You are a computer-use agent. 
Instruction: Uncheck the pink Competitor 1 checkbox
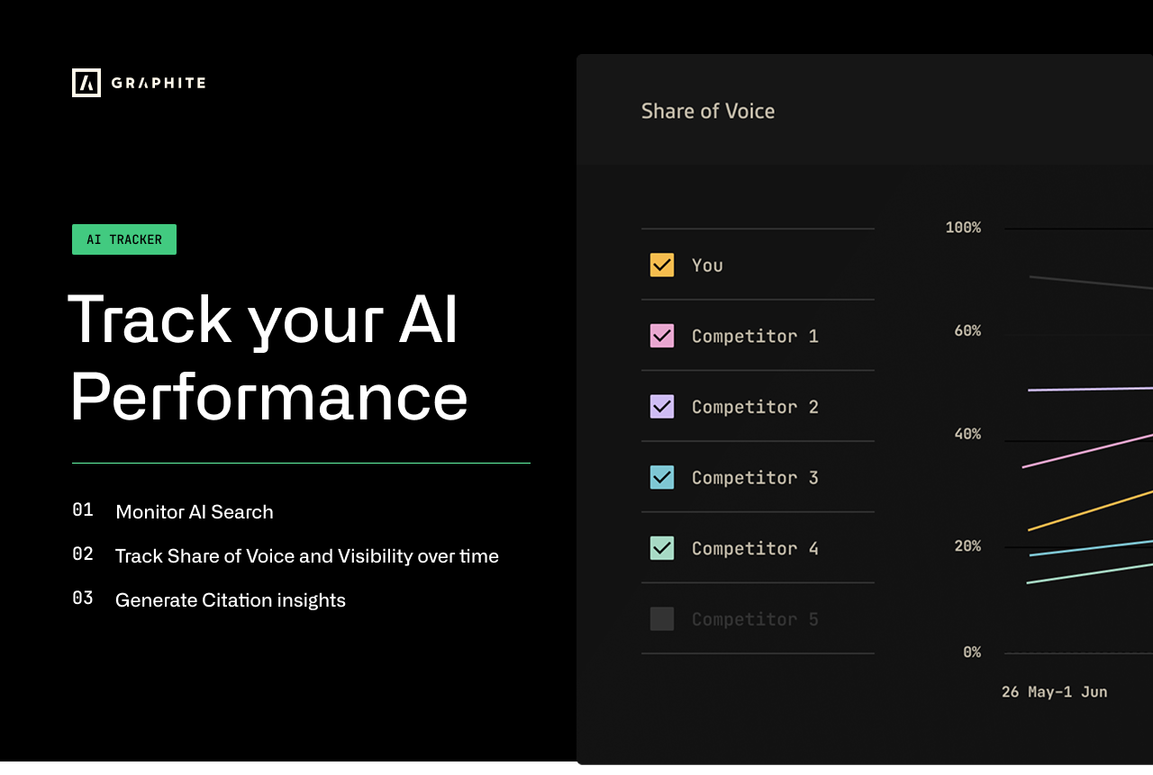click(662, 336)
